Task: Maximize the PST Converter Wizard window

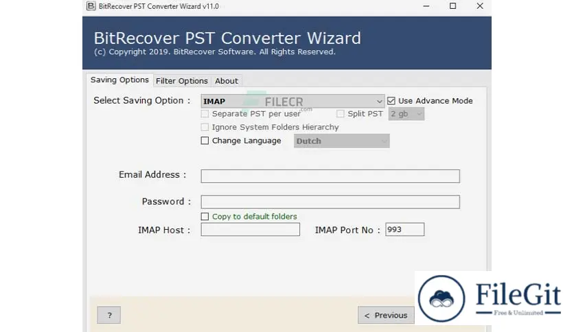Action: point(453,6)
